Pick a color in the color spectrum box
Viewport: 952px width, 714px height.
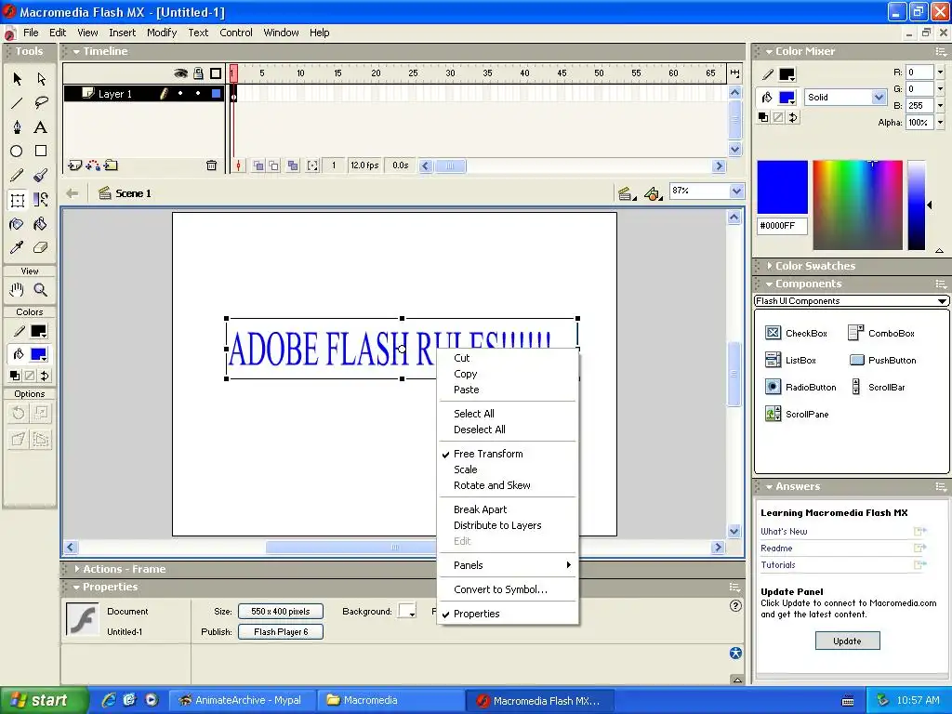tap(857, 205)
